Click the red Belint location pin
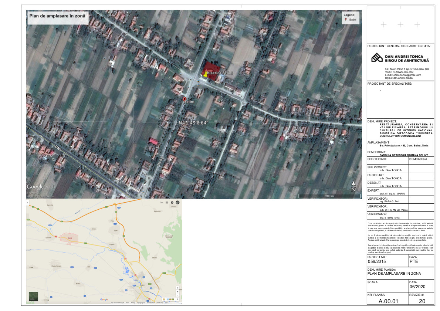 coord(185,99)
